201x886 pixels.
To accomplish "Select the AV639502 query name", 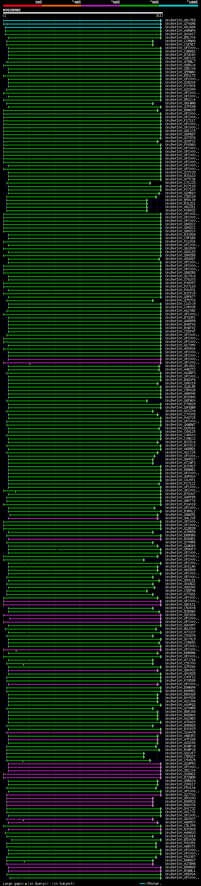I will click(12, 10).
